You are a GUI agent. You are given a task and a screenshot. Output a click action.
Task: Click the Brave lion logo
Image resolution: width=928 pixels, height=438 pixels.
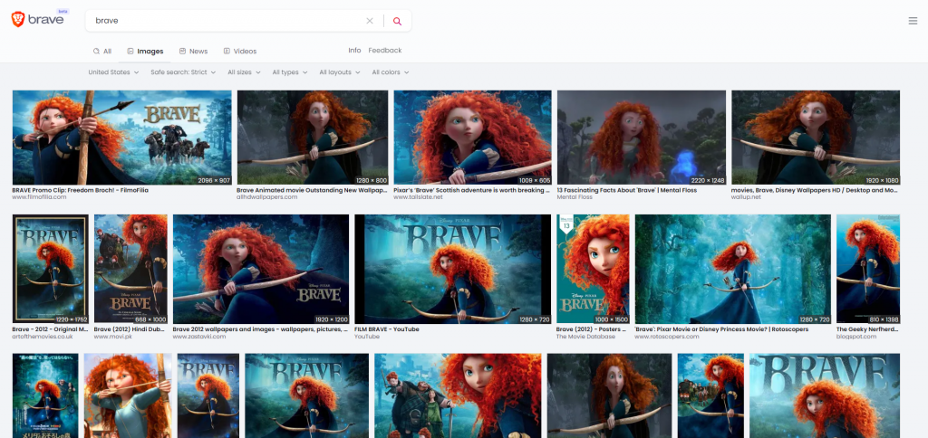(18, 20)
